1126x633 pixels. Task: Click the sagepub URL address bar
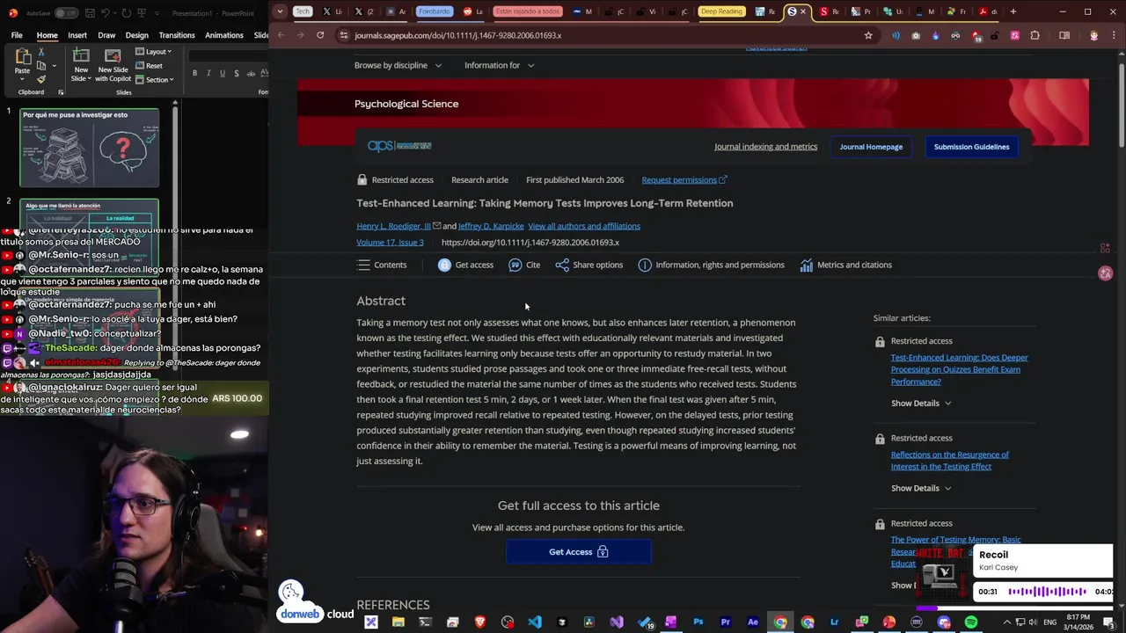[607, 35]
